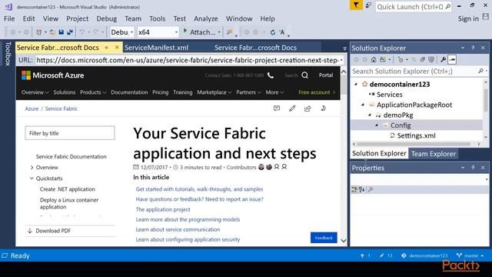This screenshot has height=277, width=492.
Task: Switch to ServiceManifest.xml tab
Action: (x=156, y=48)
